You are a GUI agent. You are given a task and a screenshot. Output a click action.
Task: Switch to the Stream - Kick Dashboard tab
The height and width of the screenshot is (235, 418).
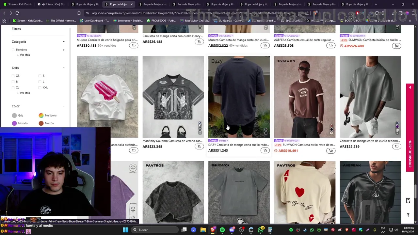[17, 4]
